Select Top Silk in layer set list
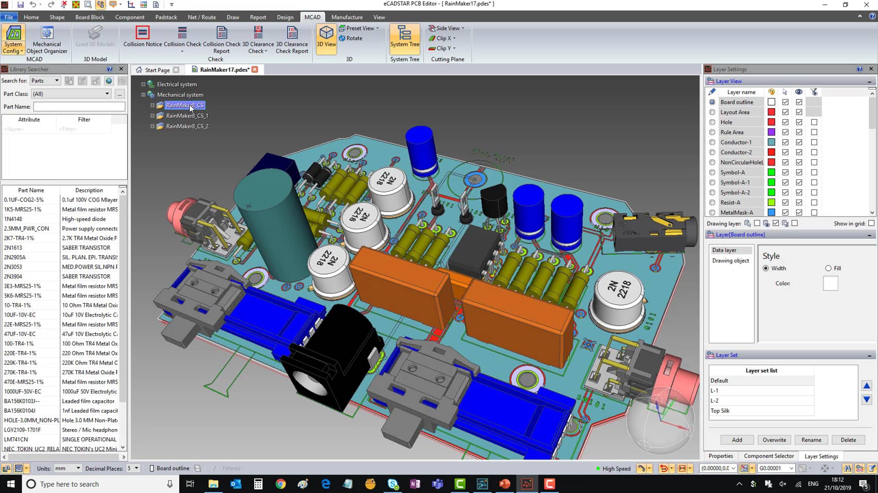The height and width of the screenshot is (493, 878). point(761,411)
